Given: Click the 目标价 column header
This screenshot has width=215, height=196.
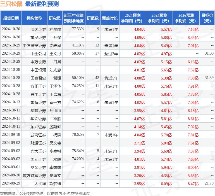Looking at the screenshot, I should coord(207,18).
